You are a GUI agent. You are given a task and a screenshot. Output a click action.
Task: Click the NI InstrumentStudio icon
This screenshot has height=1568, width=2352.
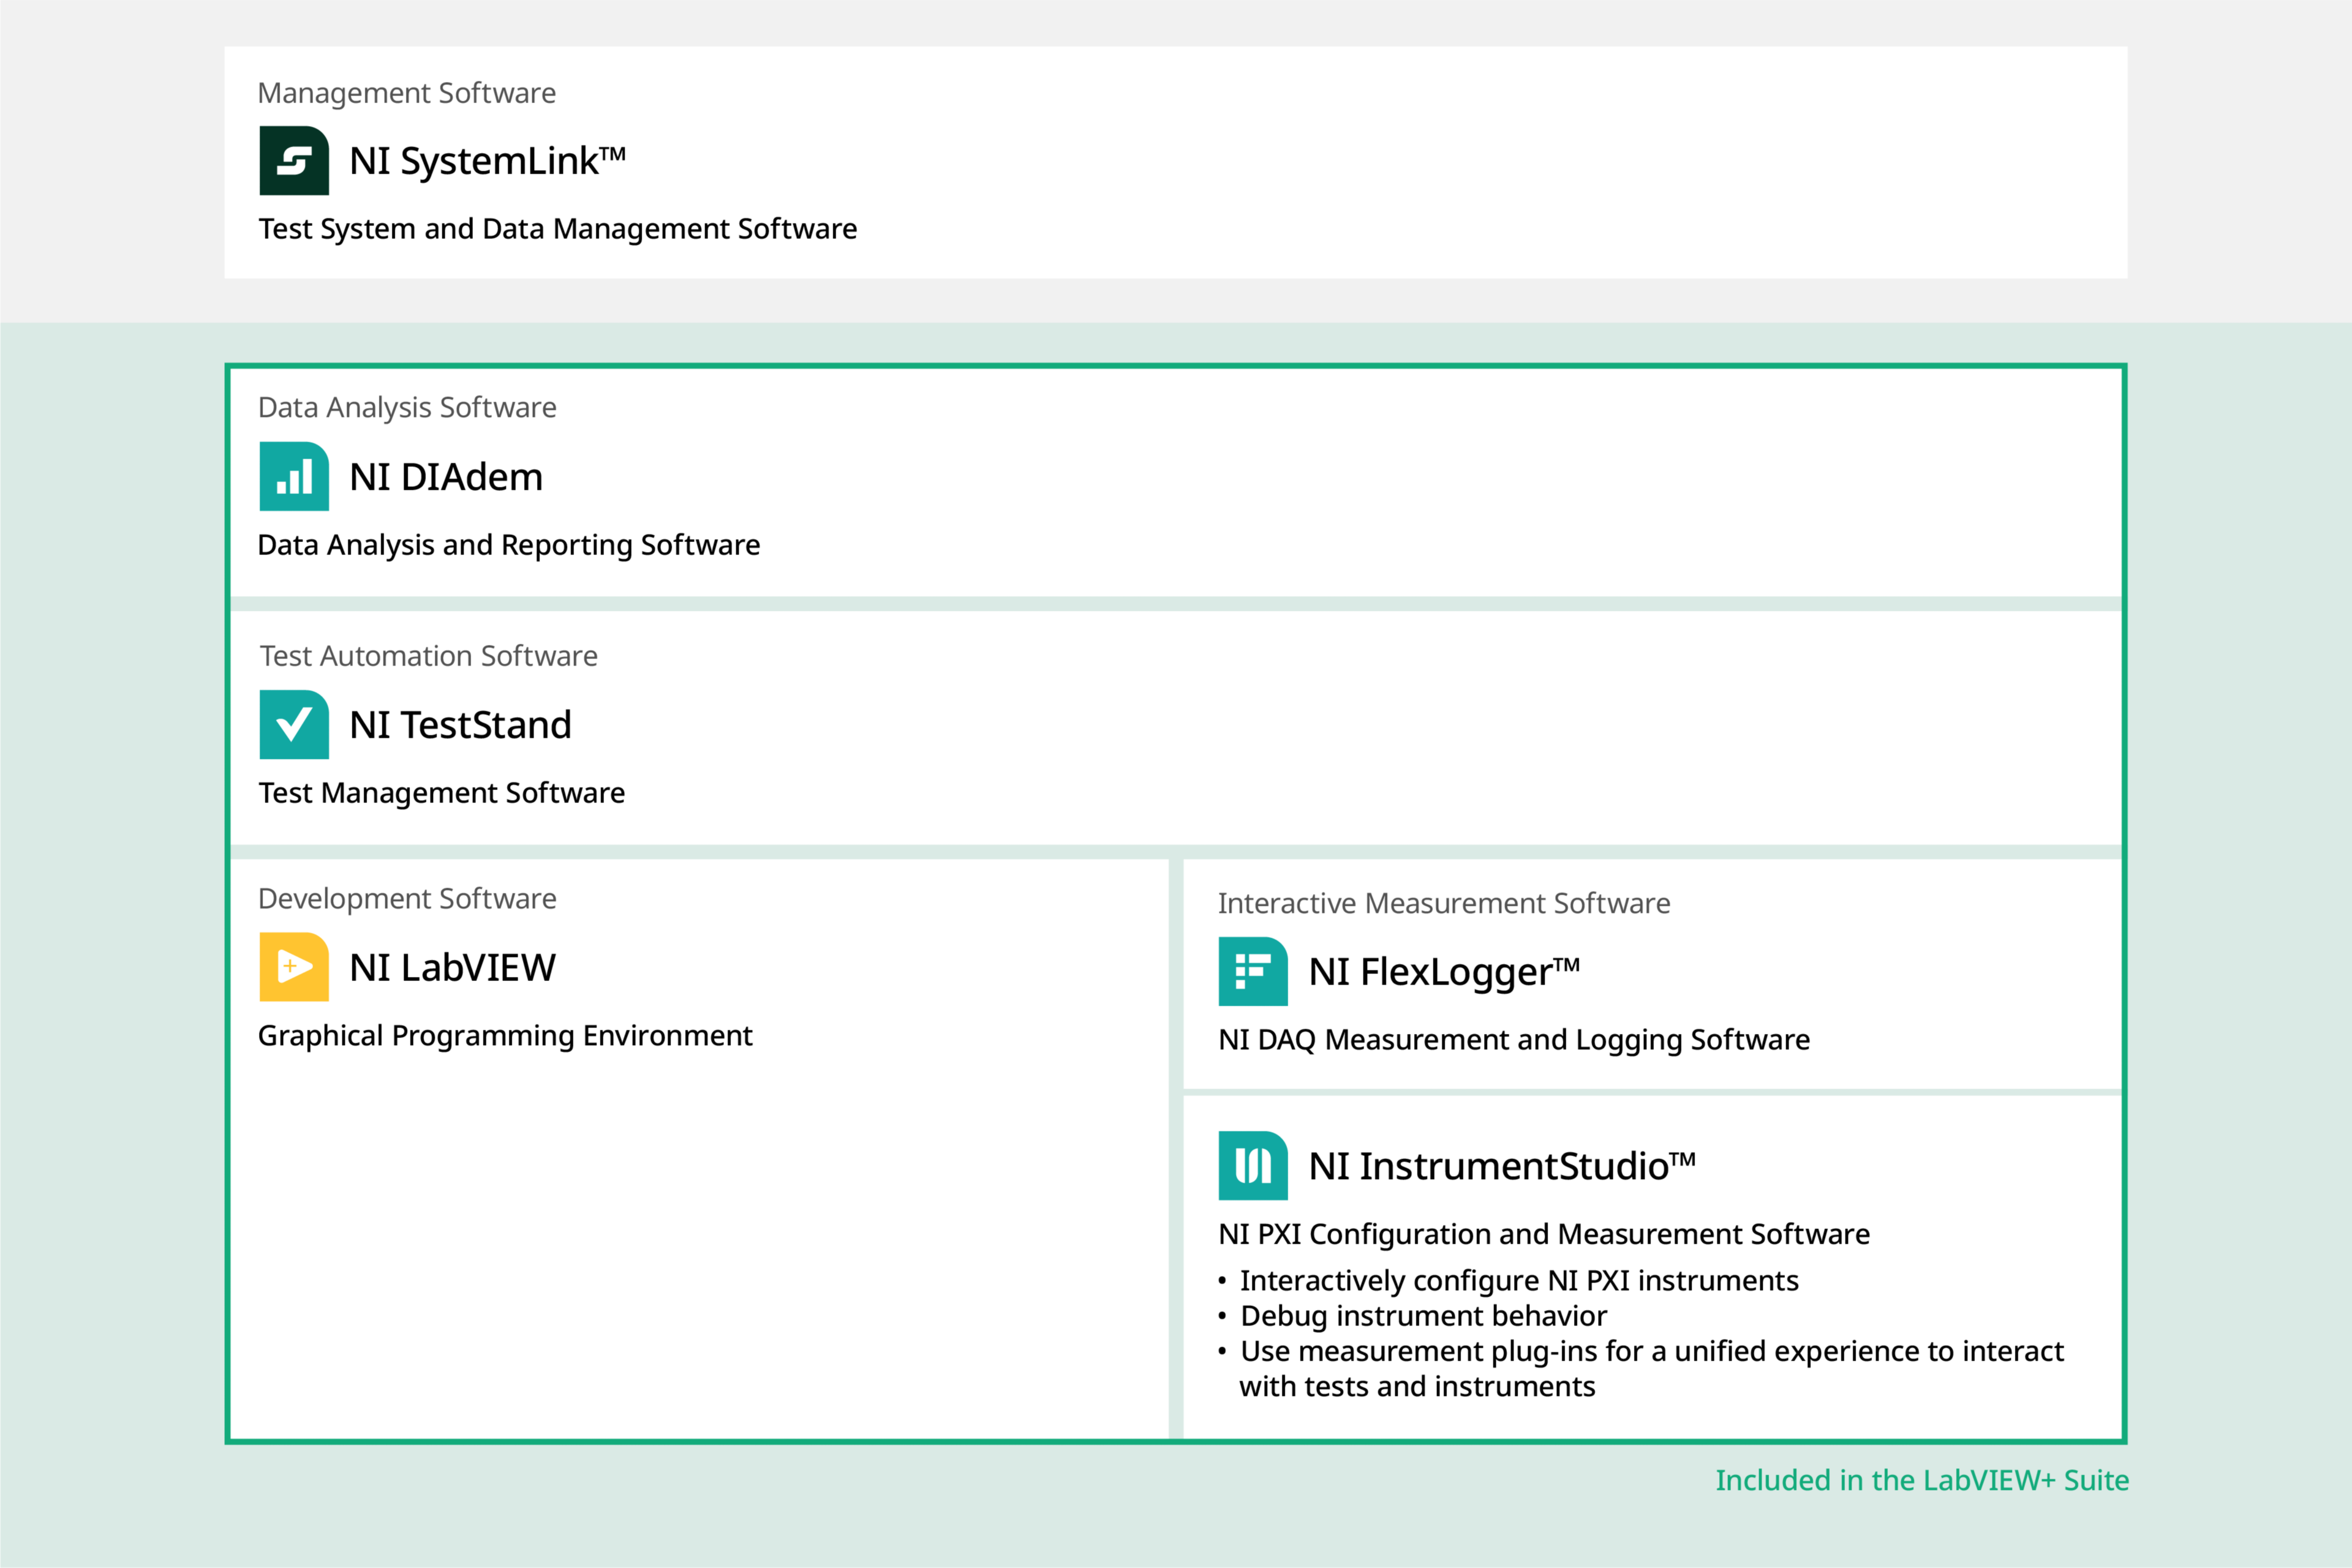point(1253,1165)
